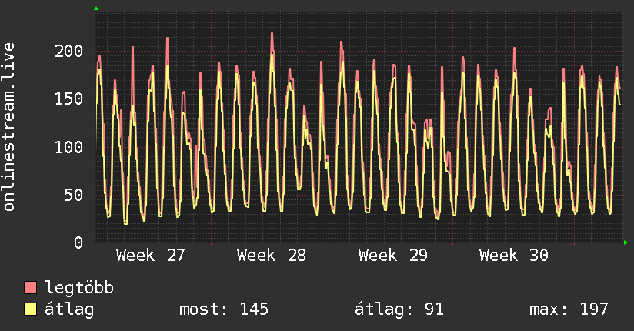Click the 150 y-axis tick label
This screenshot has width=634, height=331.
[x=68, y=99]
